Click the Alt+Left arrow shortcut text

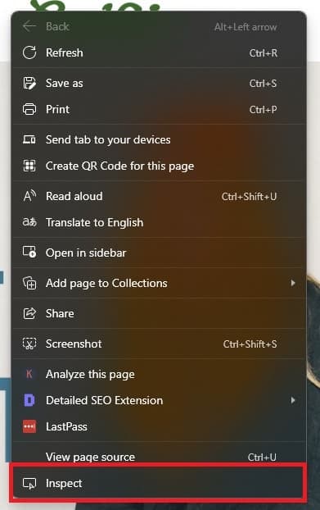point(246,27)
